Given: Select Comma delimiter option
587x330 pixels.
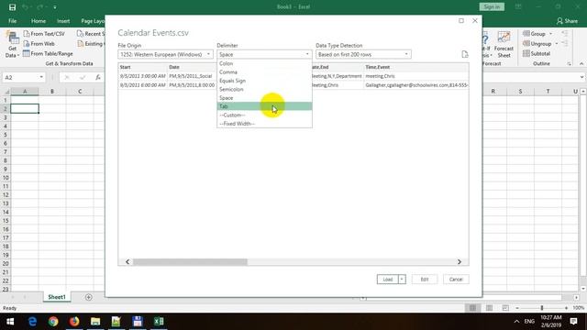Looking at the screenshot, I should [264, 72].
